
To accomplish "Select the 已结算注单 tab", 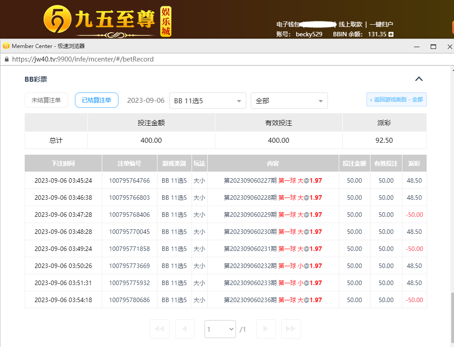I will [x=96, y=101].
